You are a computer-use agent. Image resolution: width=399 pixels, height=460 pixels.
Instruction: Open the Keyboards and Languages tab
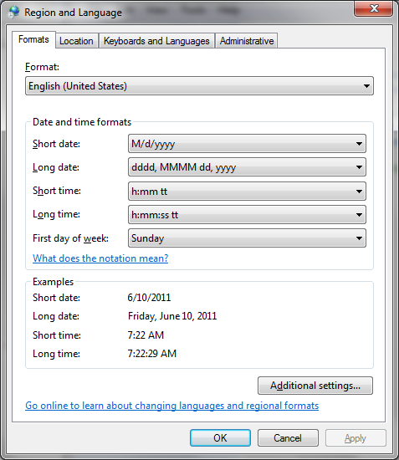156,41
